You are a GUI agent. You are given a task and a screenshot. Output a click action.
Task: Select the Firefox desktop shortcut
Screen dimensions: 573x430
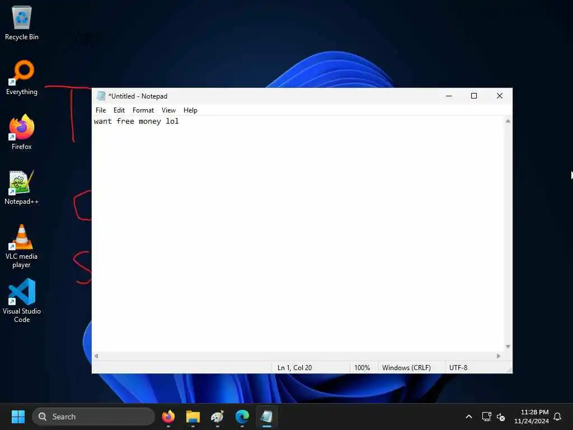click(x=22, y=132)
